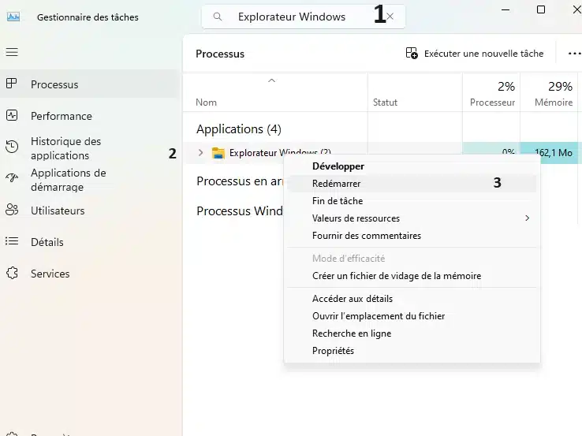Toggle the hamburger navigation menu
Screen dimensions: 582x436
pos(12,52)
